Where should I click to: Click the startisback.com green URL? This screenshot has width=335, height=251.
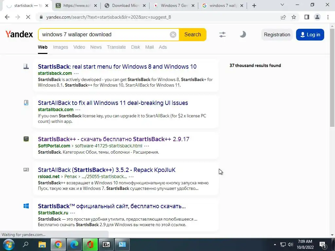tap(55, 73)
